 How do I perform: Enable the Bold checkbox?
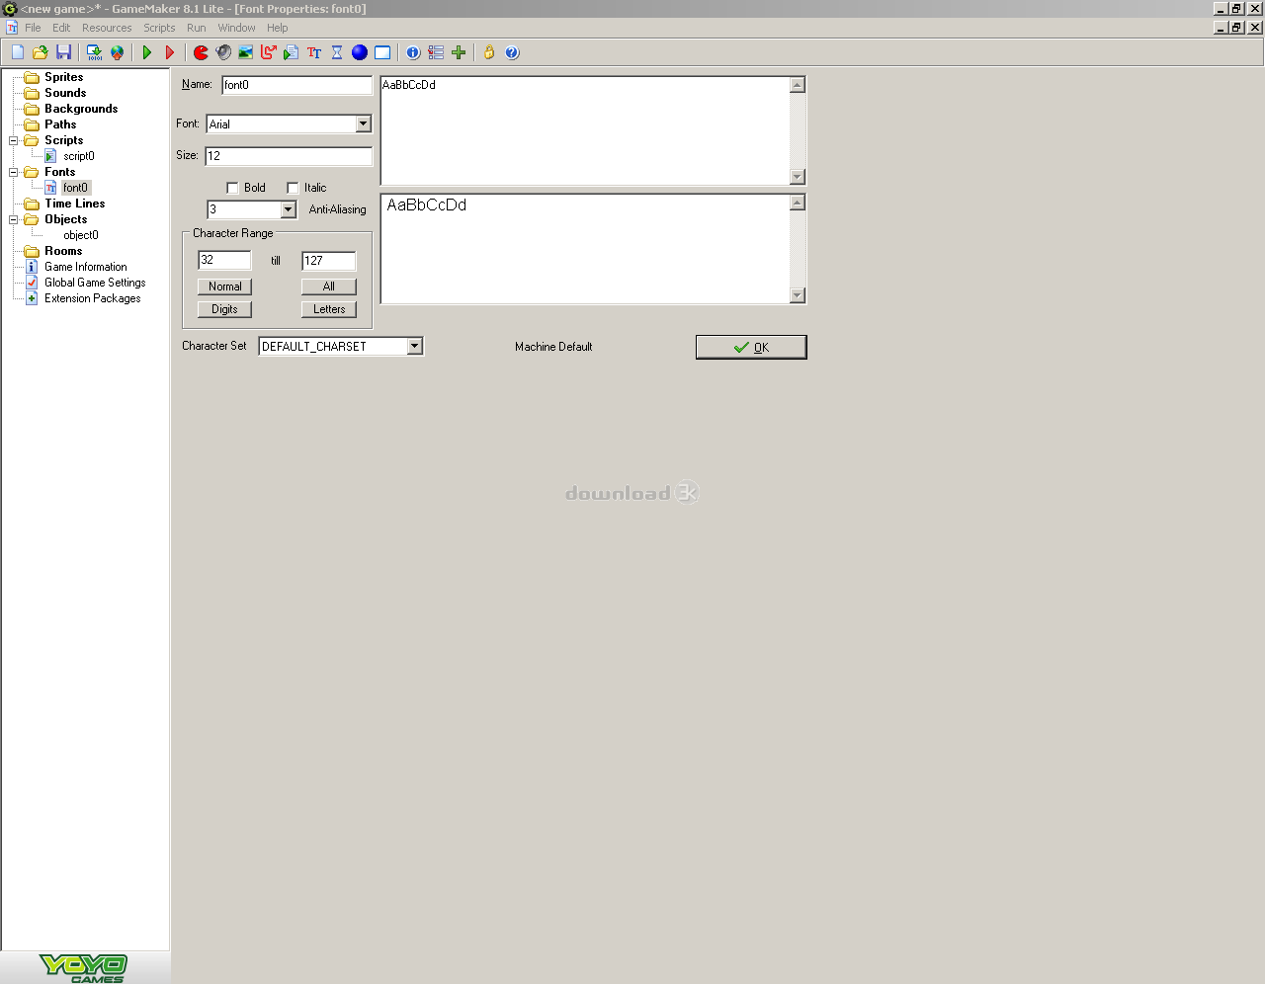[233, 188]
